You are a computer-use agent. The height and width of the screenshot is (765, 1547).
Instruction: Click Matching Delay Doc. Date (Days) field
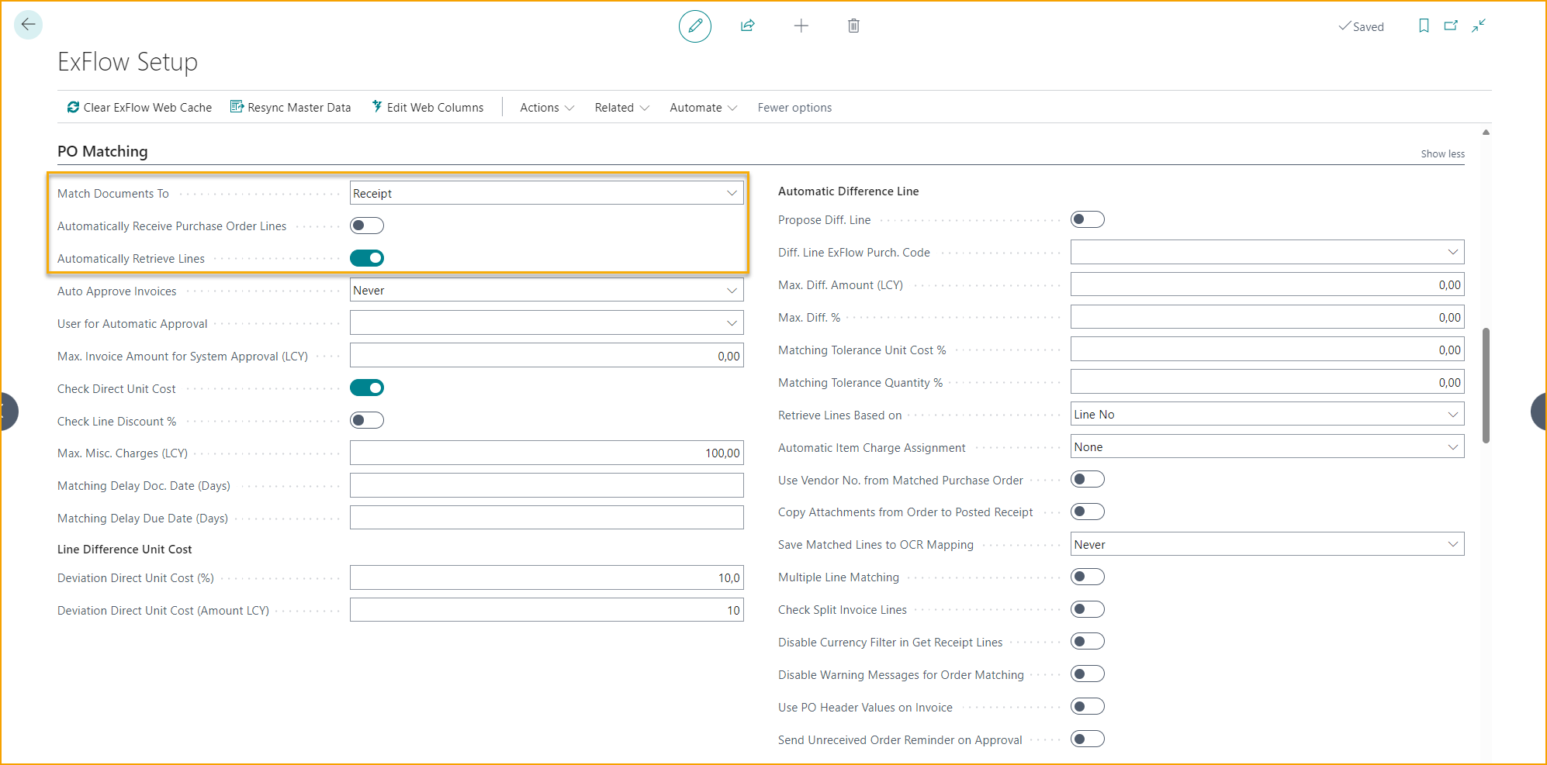tap(546, 485)
